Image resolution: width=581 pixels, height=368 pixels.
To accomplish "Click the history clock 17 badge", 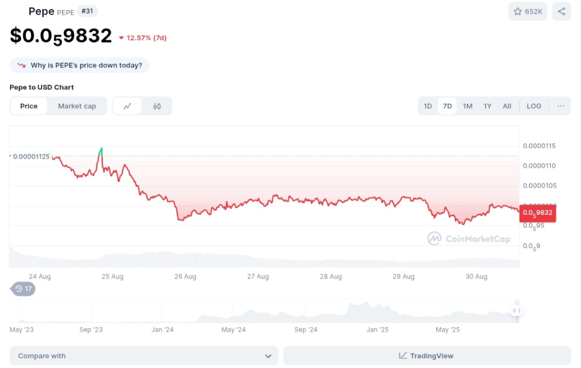I will [x=23, y=289].
